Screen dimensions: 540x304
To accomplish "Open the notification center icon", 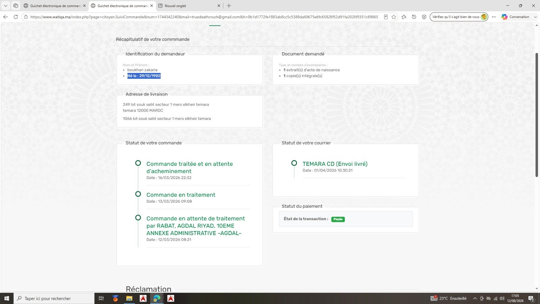I will pyautogui.click(x=531, y=299).
